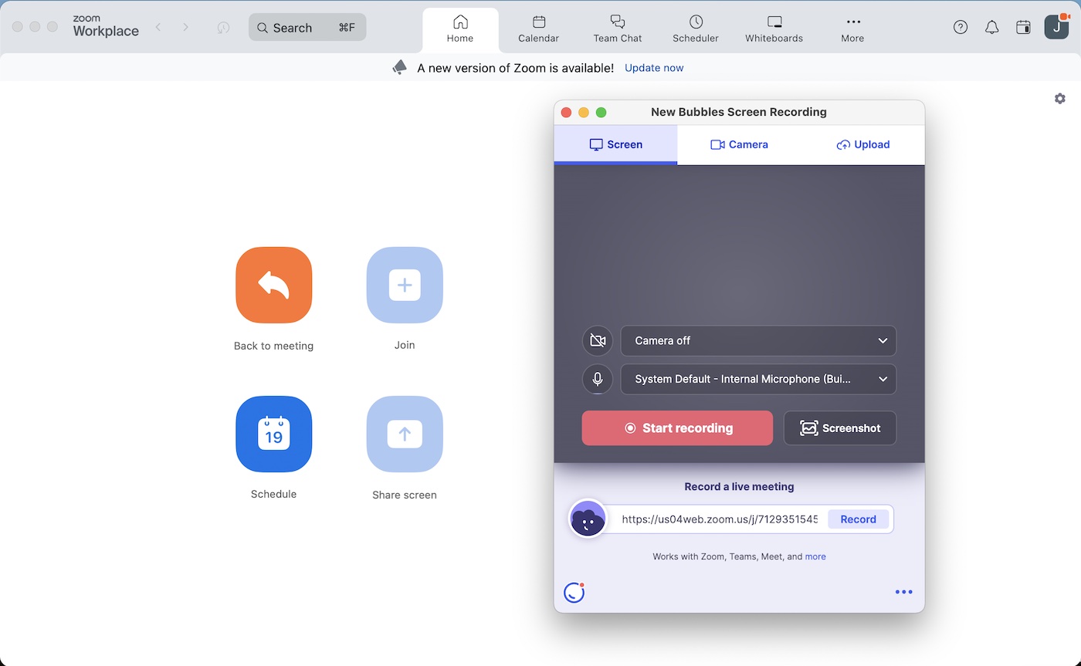This screenshot has width=1081, height=666.
Task: Open the J profile avatar
Action: point(1056,27)
